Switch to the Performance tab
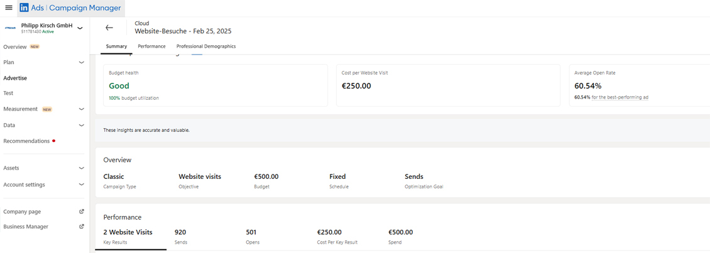This screenshot has width=710, height=253. point(151,46)
